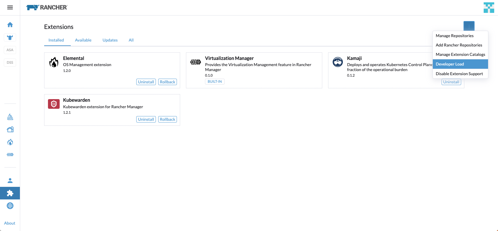
Task: Open Virtualization Management sidebar icon
Action: (x=10, y=155)
